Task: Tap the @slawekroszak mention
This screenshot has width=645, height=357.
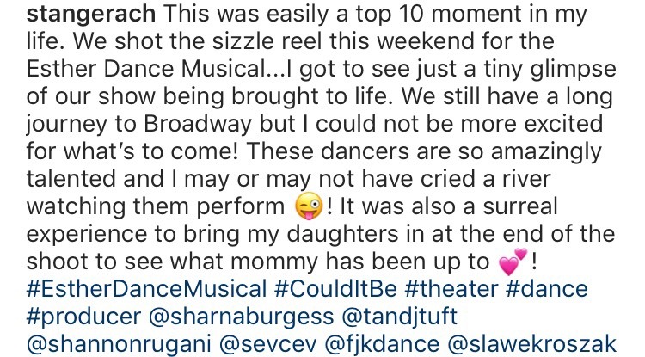Action: tap(531, 344)
